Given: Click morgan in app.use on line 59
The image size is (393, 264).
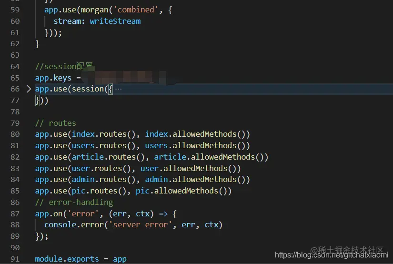Looking at the screenshot, I should [94, 10].
